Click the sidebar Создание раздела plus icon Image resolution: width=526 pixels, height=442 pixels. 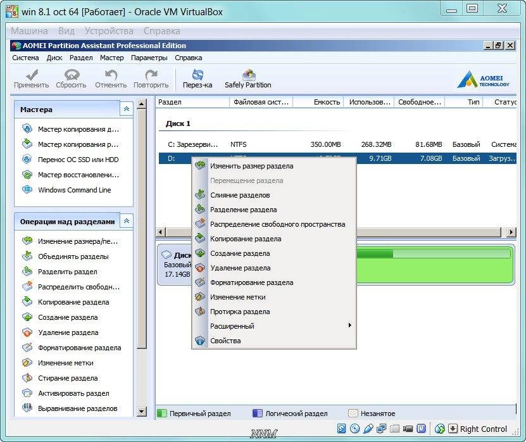tap(27, 317)
